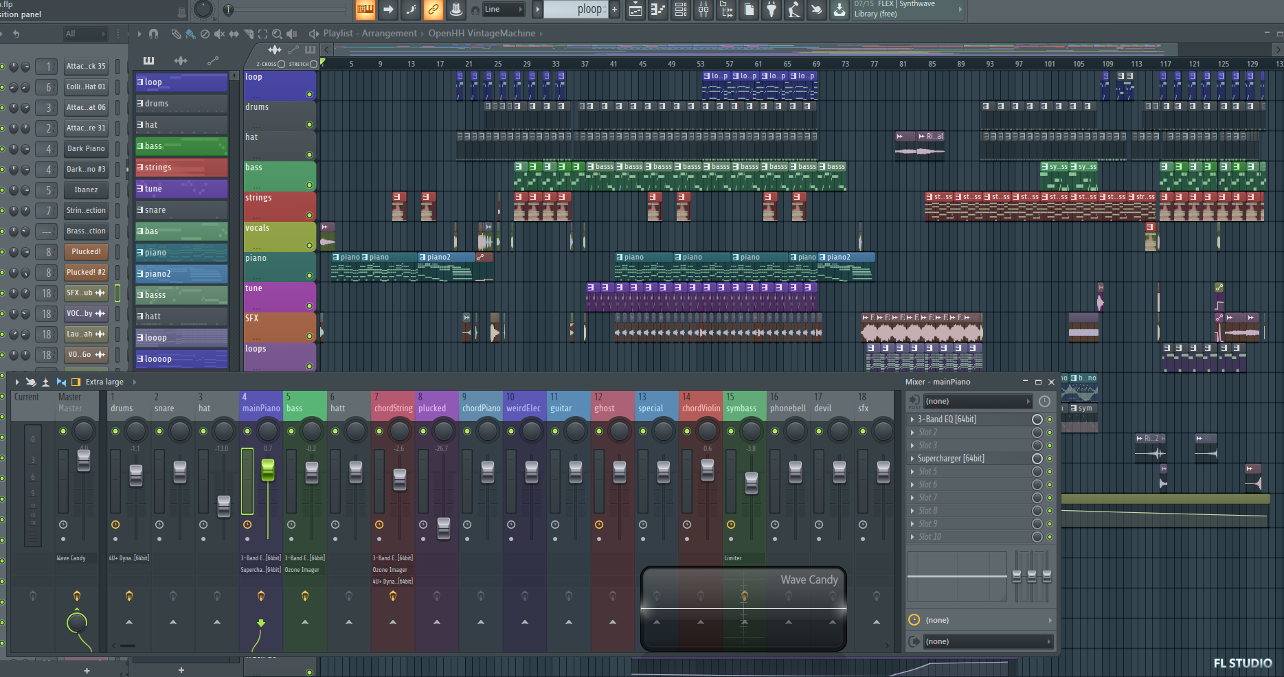Select the strings pattern in picker
Image resolution: width=1284 pixels, height=677 pixels.
(181, 167)
